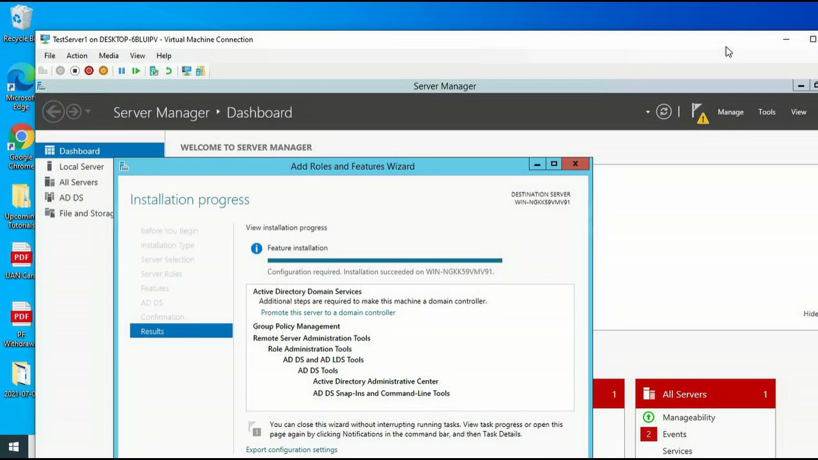Image resolution: width=818 pixels, height=460 pixels.
Task: Click the green Reset play icon
Action: click(x=136, y=71)
